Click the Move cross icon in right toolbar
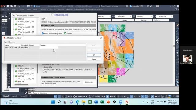Image resolution: width=196 pixels, height=110 pixels. pyautogui.click(x=177, y=40)
